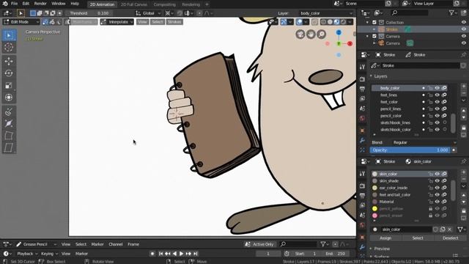Screen dimensions: 469x264
Task: Click the red X axis gizmo handle
Action: click(x=350, y=44)
